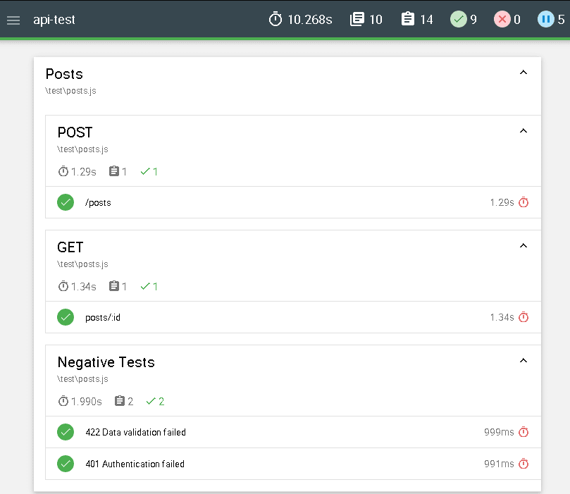Viewport: 570px width, 494px height.
Task: Click the tests count clipboard icon in header
Action: (x=407, y=19)
